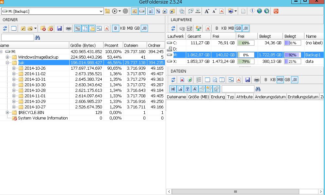
Task: Decrease font size with small A icon
Action: click(214, 11)
